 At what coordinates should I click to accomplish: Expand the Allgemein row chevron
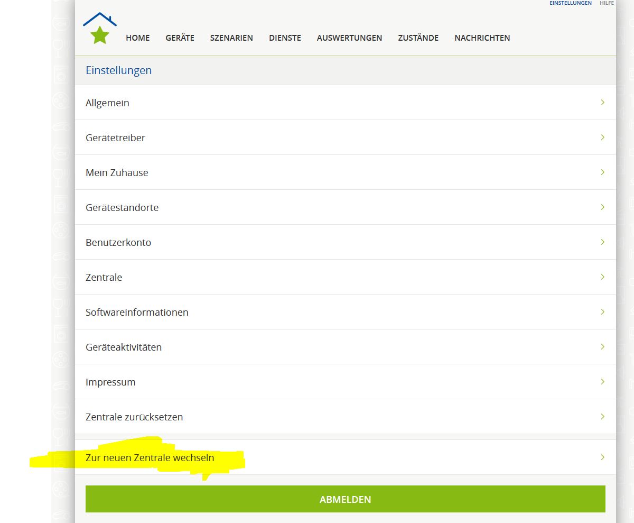(x=602, y=103)
